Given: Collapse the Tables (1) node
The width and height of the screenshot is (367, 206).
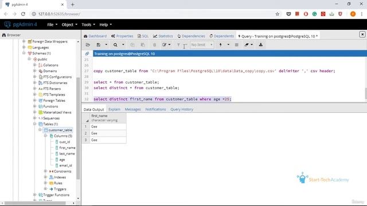Looking at the screenshot, I should (x=34, y=124).
